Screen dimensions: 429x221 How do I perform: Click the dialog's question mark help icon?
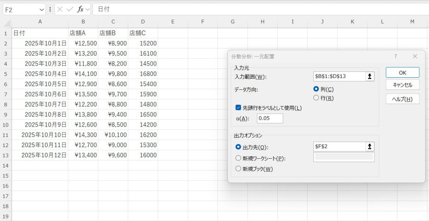click(x=395, y=56)
